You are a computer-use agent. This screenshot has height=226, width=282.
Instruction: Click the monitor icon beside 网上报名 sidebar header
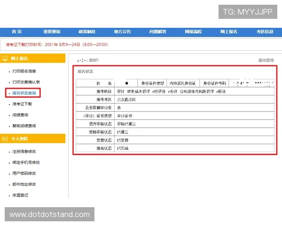(x=5, y=58)
